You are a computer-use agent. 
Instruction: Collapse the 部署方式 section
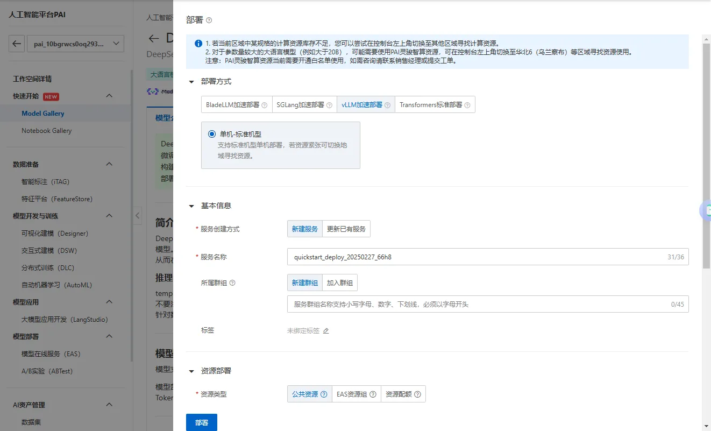pos(192,81)
